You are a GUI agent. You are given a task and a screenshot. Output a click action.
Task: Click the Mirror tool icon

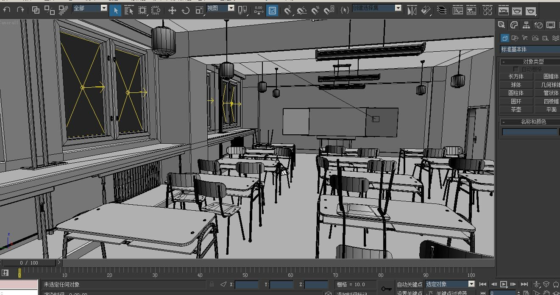point(411,10)
